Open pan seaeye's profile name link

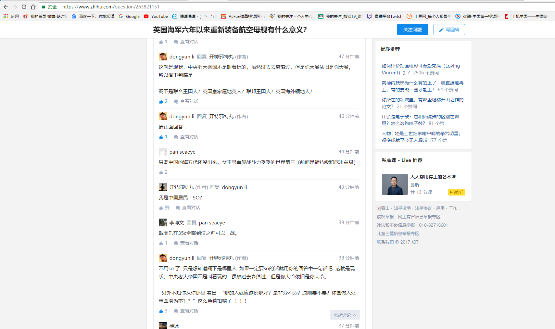tap(182, 152)
